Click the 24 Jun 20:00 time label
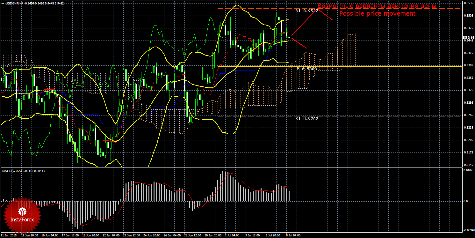This screenshot has height=238, width=475. coord(152,235)
